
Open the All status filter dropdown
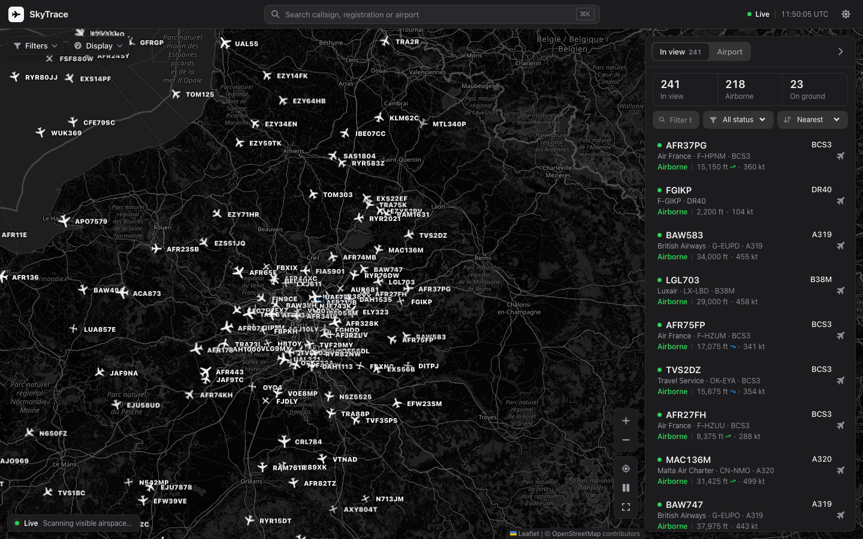738,120
